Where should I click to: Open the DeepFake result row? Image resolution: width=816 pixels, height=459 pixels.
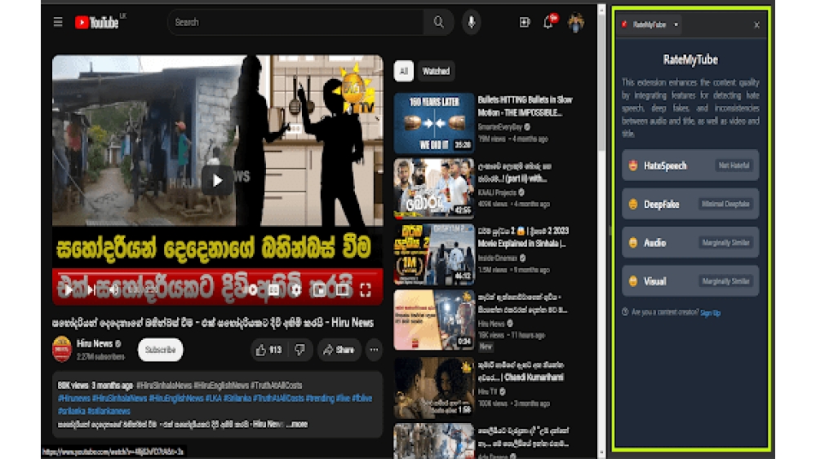click(690, 204)
